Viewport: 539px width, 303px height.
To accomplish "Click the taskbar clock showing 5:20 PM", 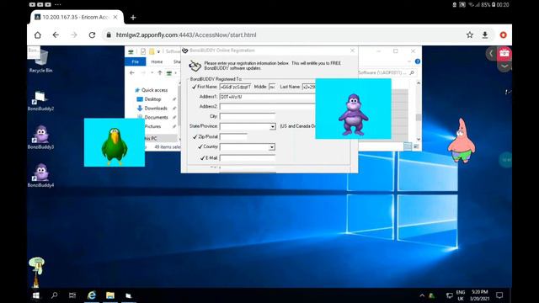I will (479, 295).
